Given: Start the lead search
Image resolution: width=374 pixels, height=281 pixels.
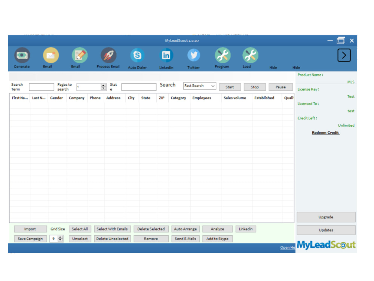Looking at the screenshot, I should coord(230,87).
